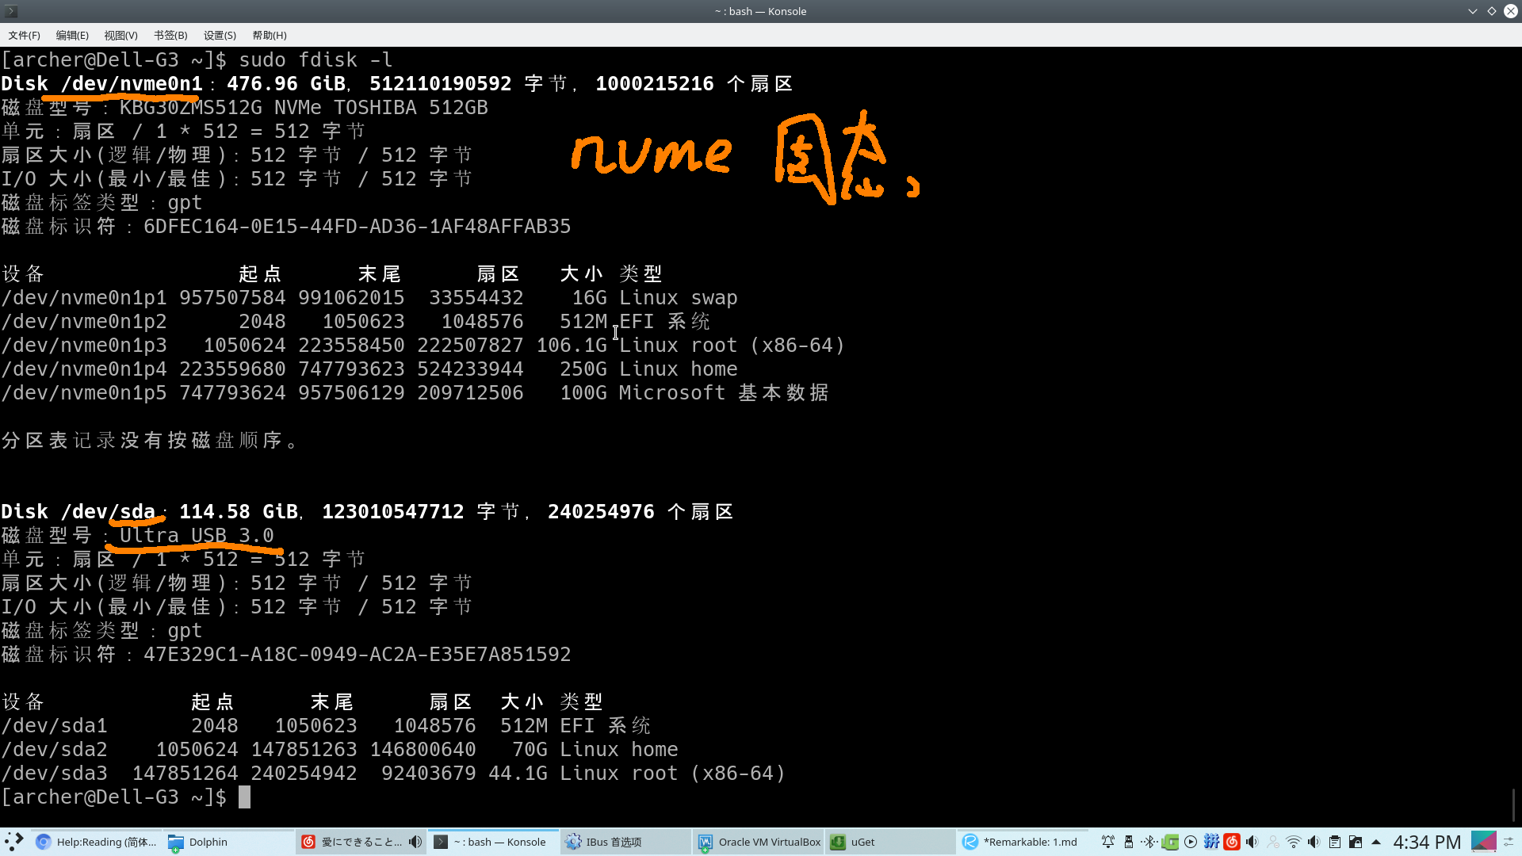Open the second audio volume tray icon

click(1314, 842)
